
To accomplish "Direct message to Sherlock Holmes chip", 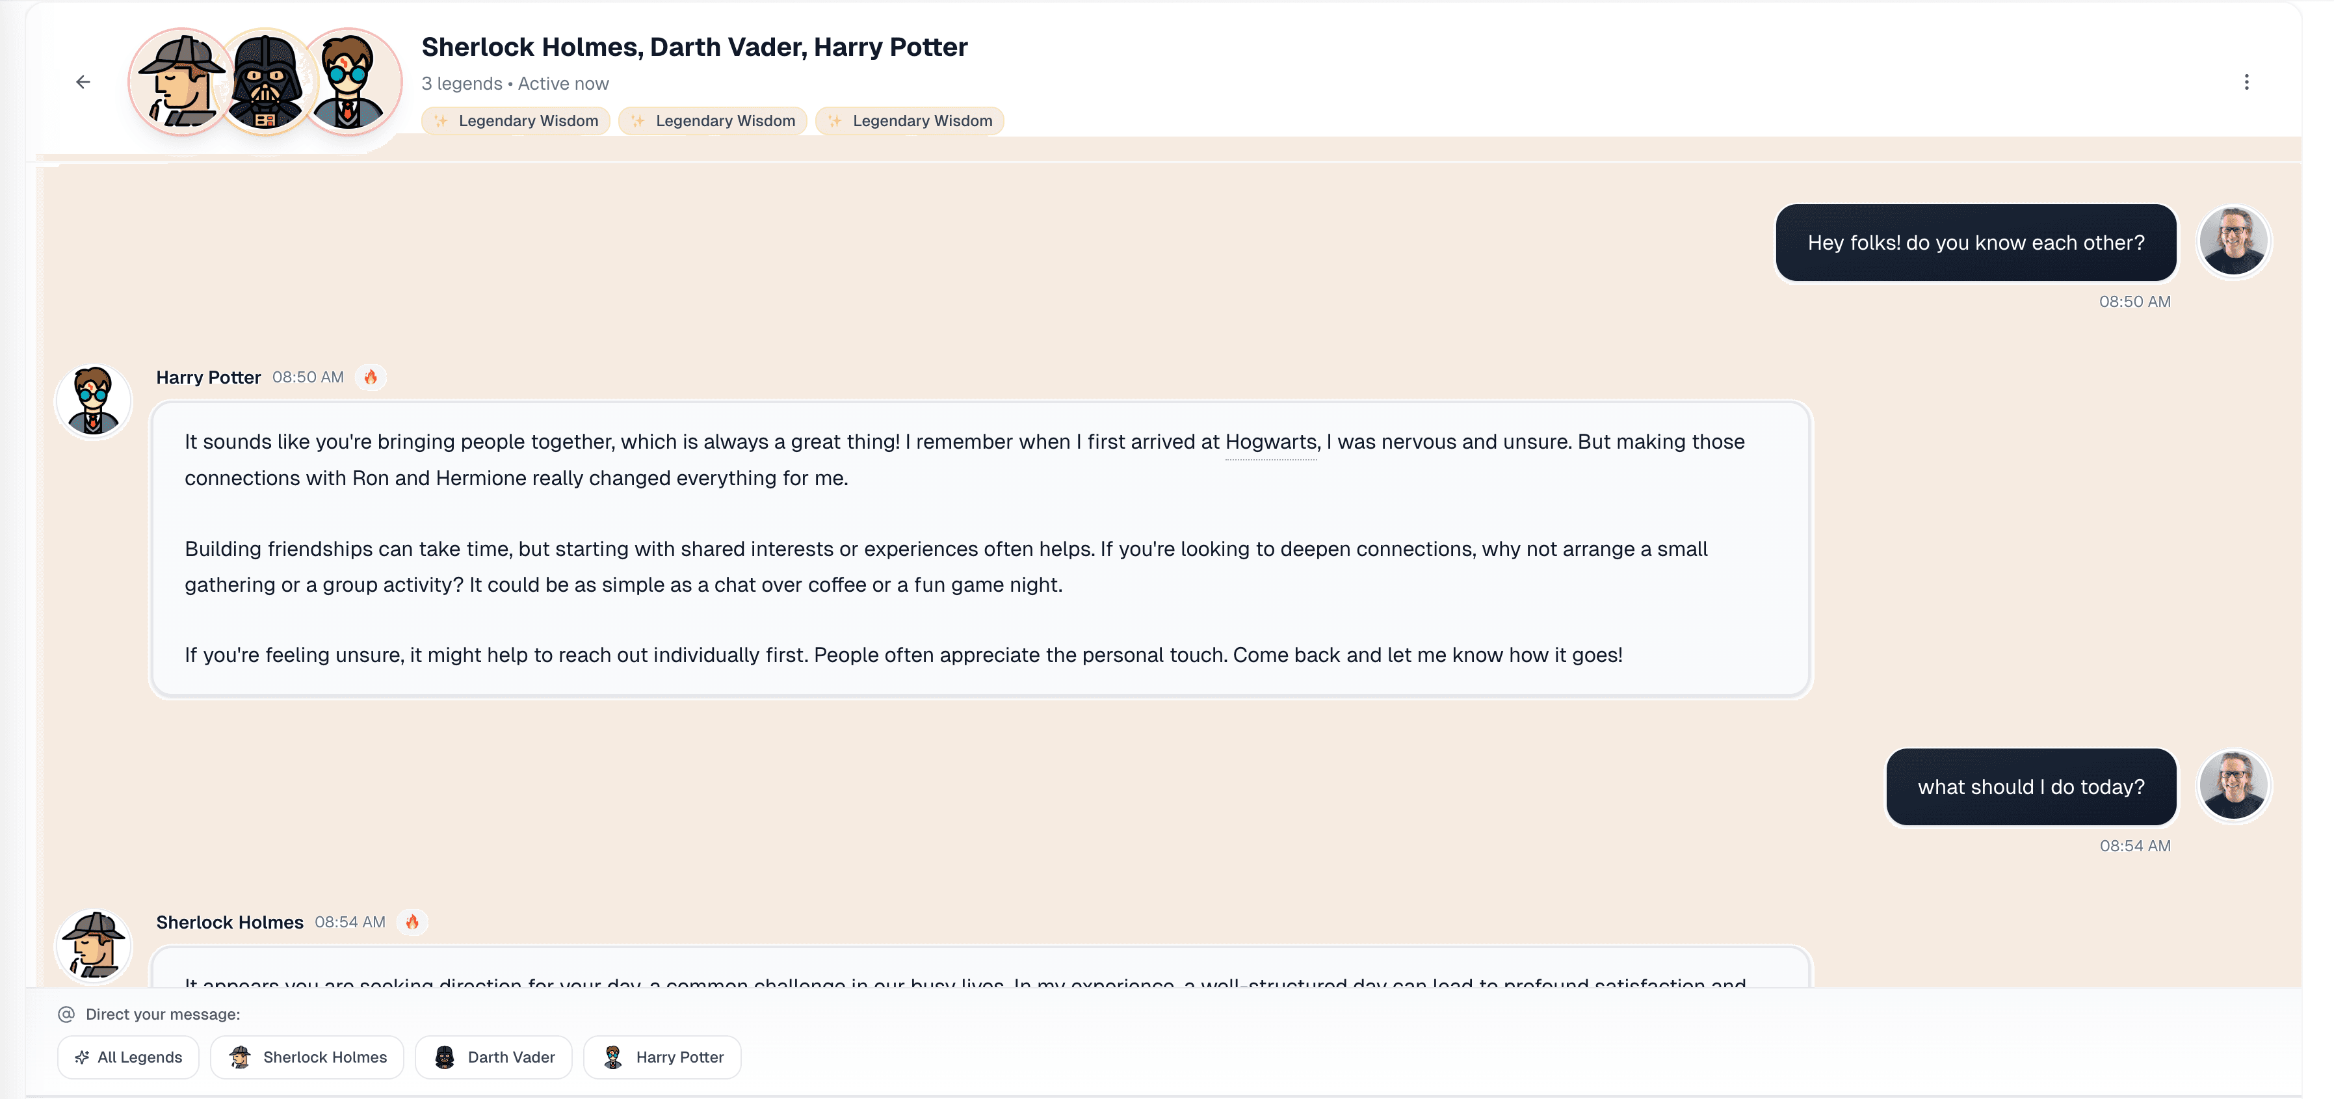I will click(307, 1057).
